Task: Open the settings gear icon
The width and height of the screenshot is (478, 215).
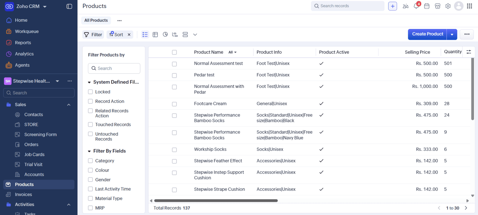Action: [x=448, y=6]
